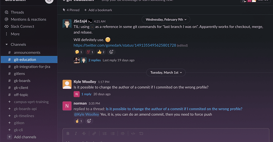Click the Italic formatting icon

pos(76,133)
